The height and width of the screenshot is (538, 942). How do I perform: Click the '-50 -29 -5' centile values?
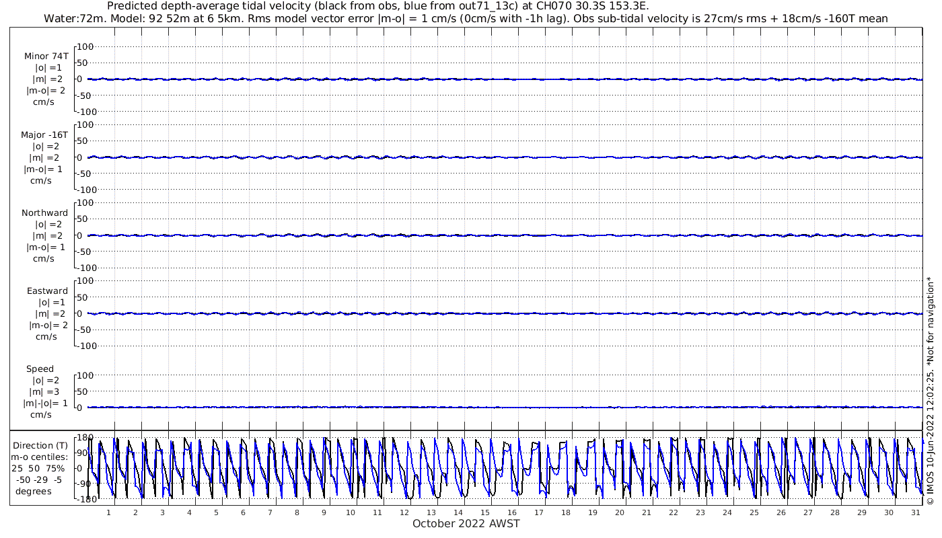[x=38, y=479]
